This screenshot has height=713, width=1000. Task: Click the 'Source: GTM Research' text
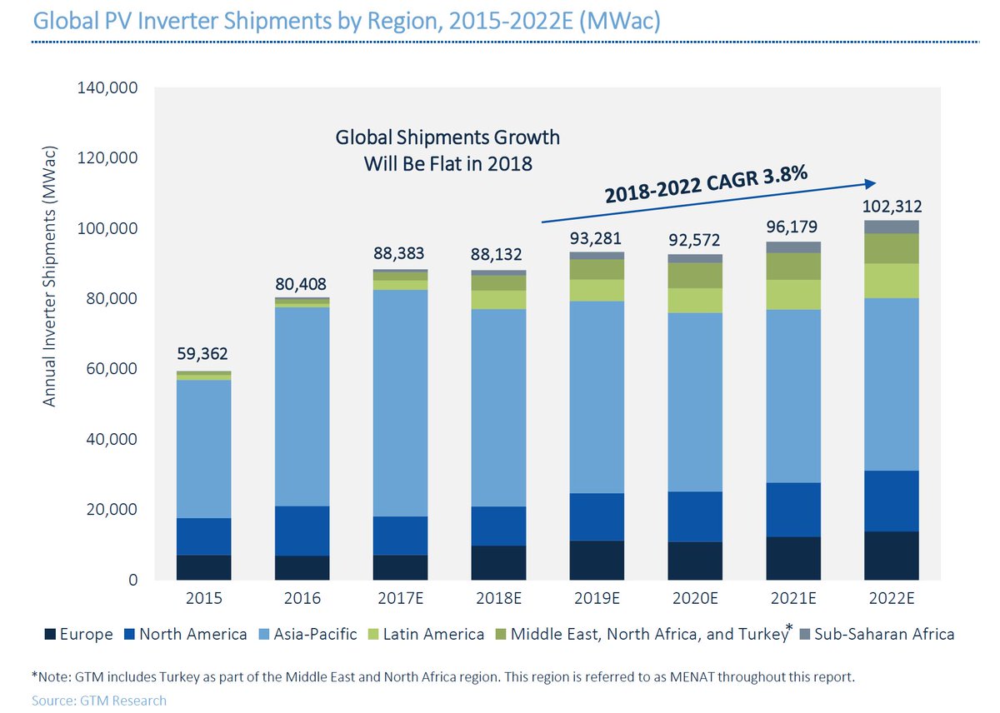coord(98,701)
